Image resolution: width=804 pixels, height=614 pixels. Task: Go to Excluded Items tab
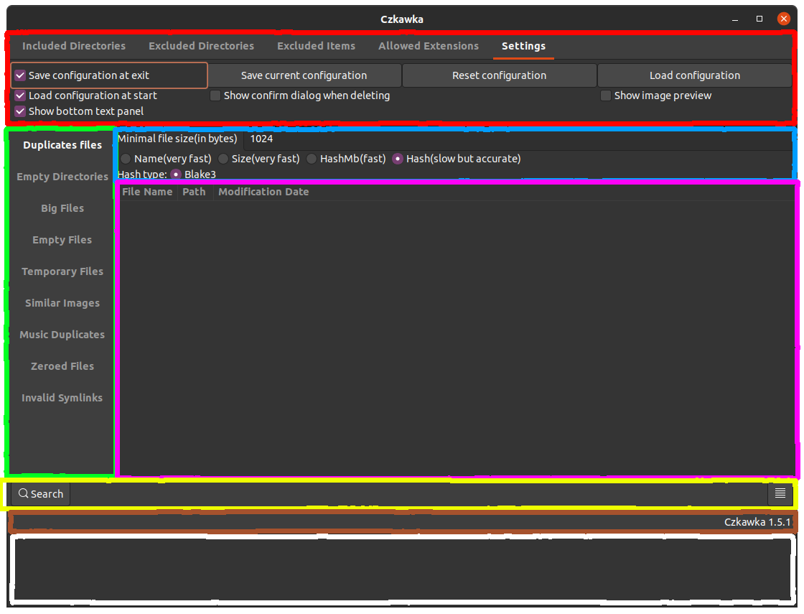pos(316,46)
